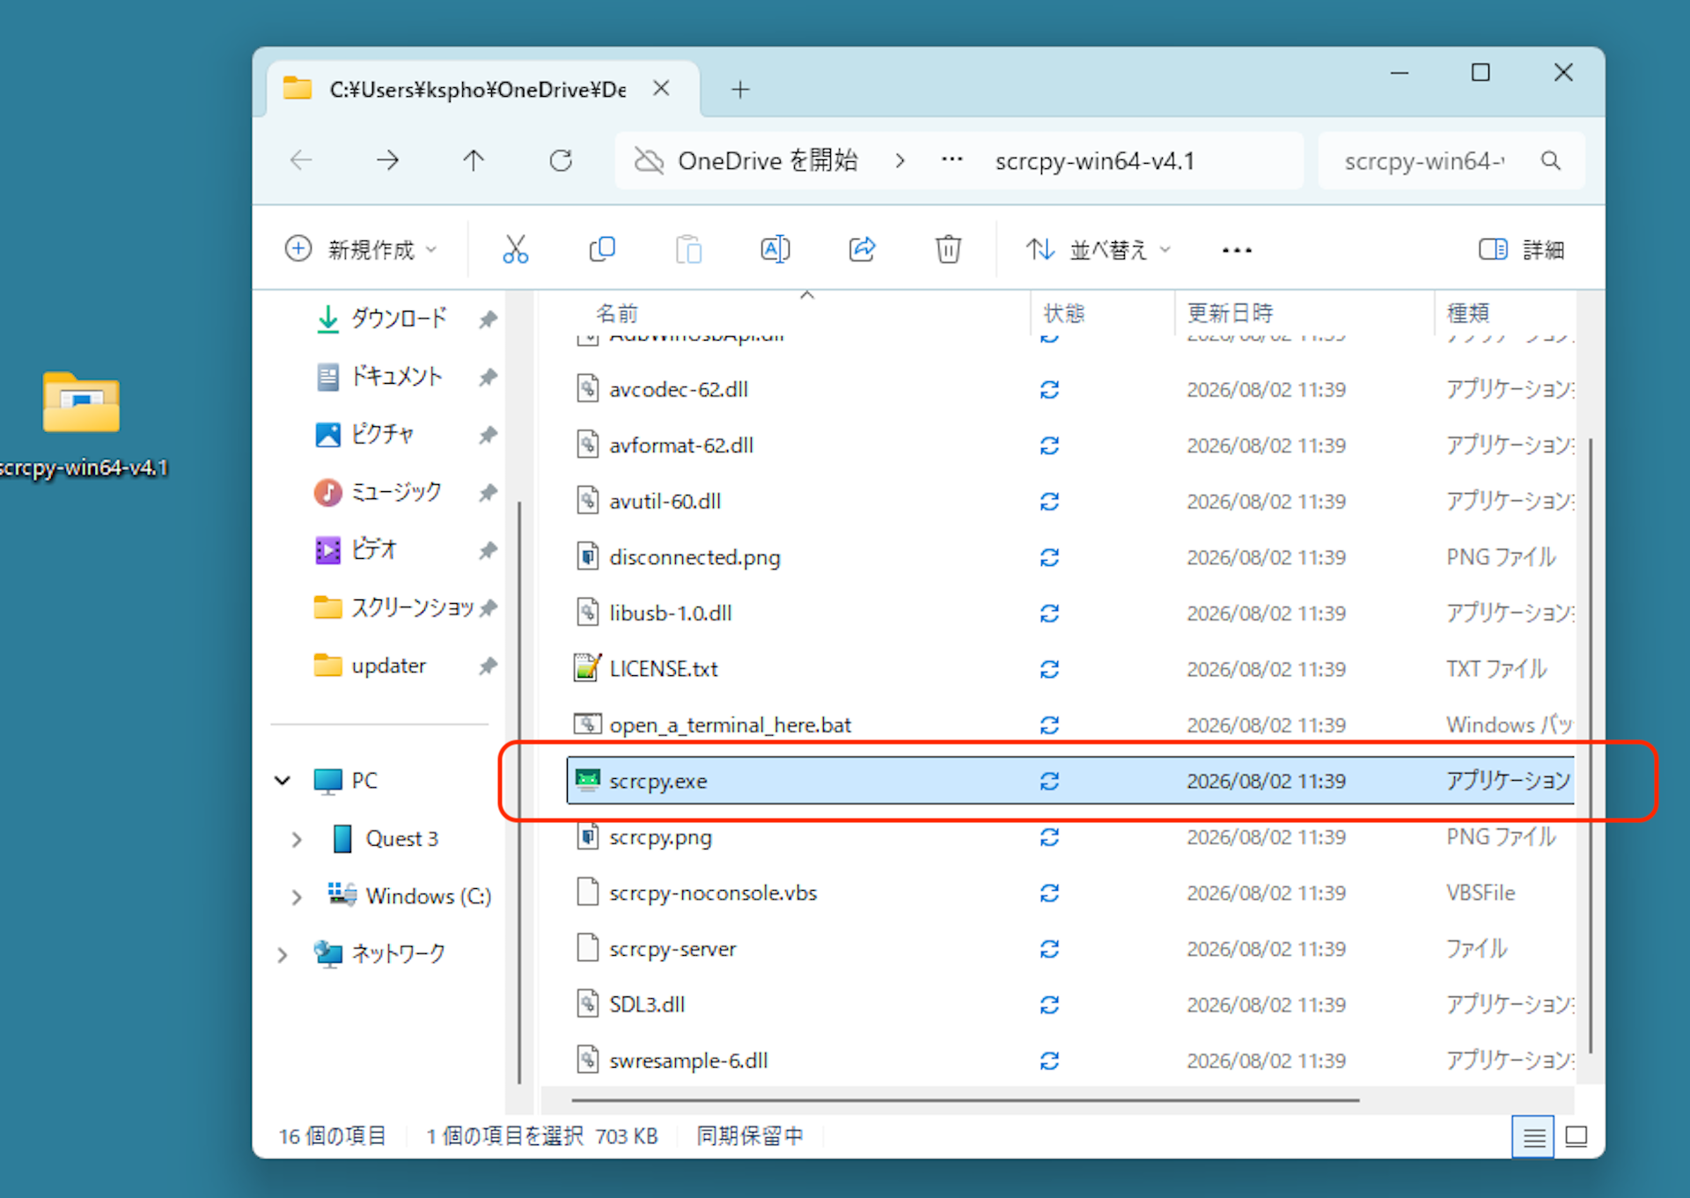Sort by the 名前 column header
The image size is (1690, 1198).
click(x=616, y=313)
